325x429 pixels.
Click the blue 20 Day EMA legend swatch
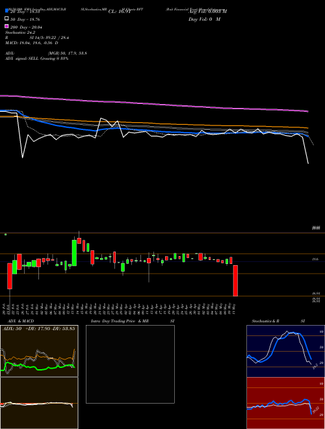[x=6, y=10]
